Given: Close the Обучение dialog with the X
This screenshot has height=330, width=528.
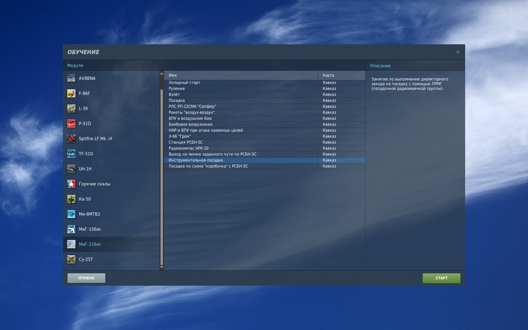Looking at the screenshot, I should pyautogui.click(x=458, y=52).
